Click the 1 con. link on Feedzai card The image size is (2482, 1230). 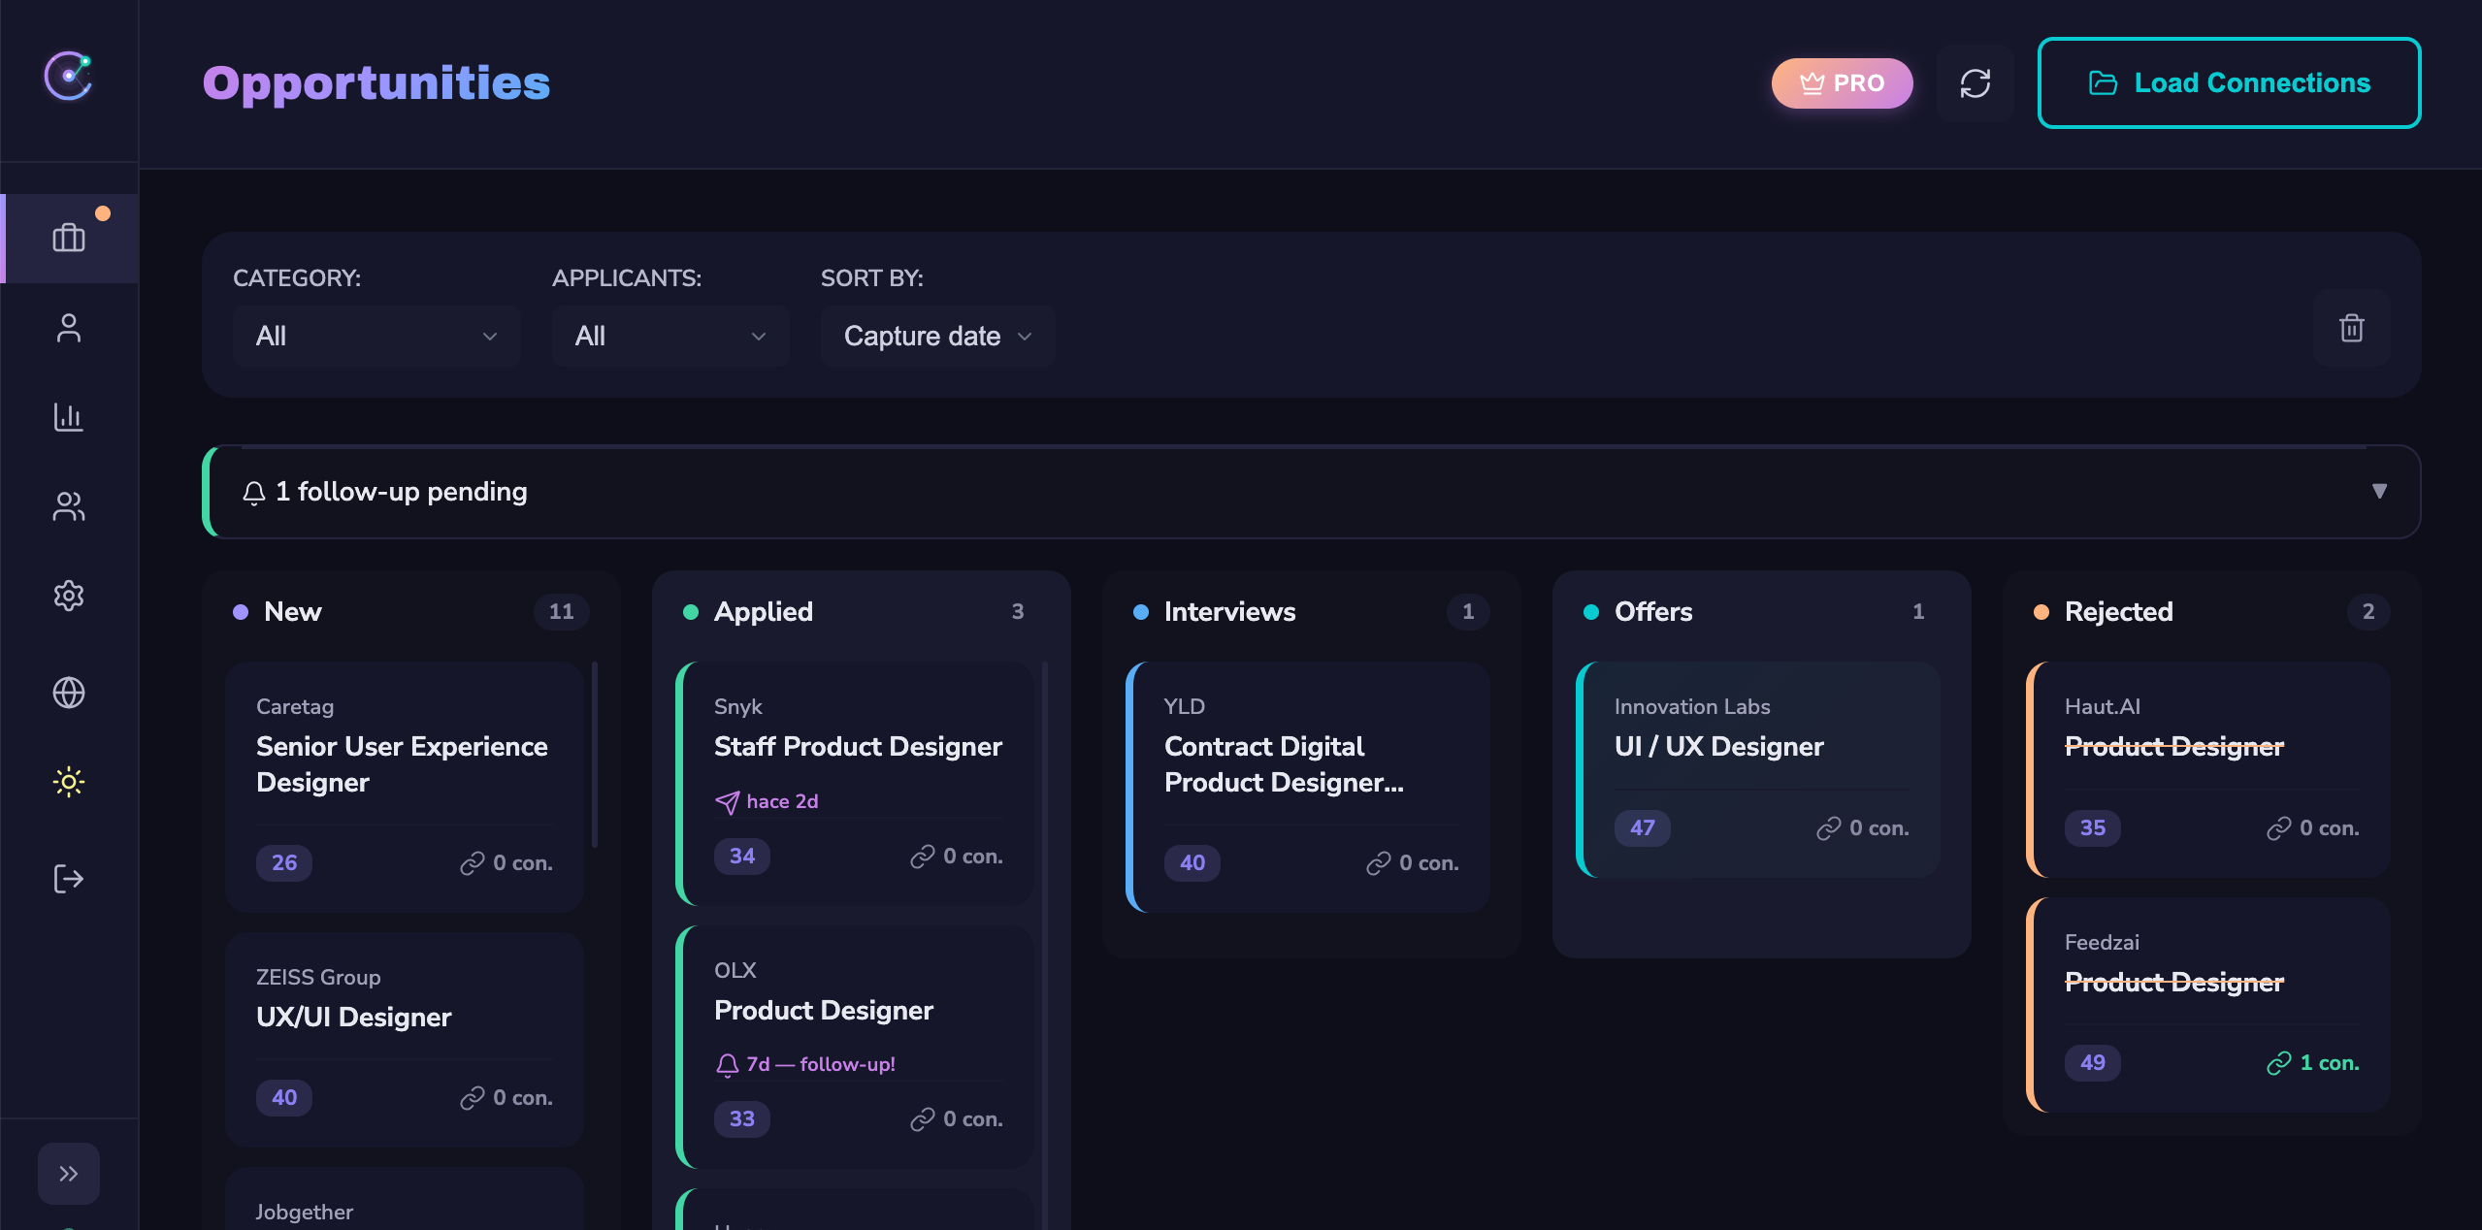point(2316,1062)
